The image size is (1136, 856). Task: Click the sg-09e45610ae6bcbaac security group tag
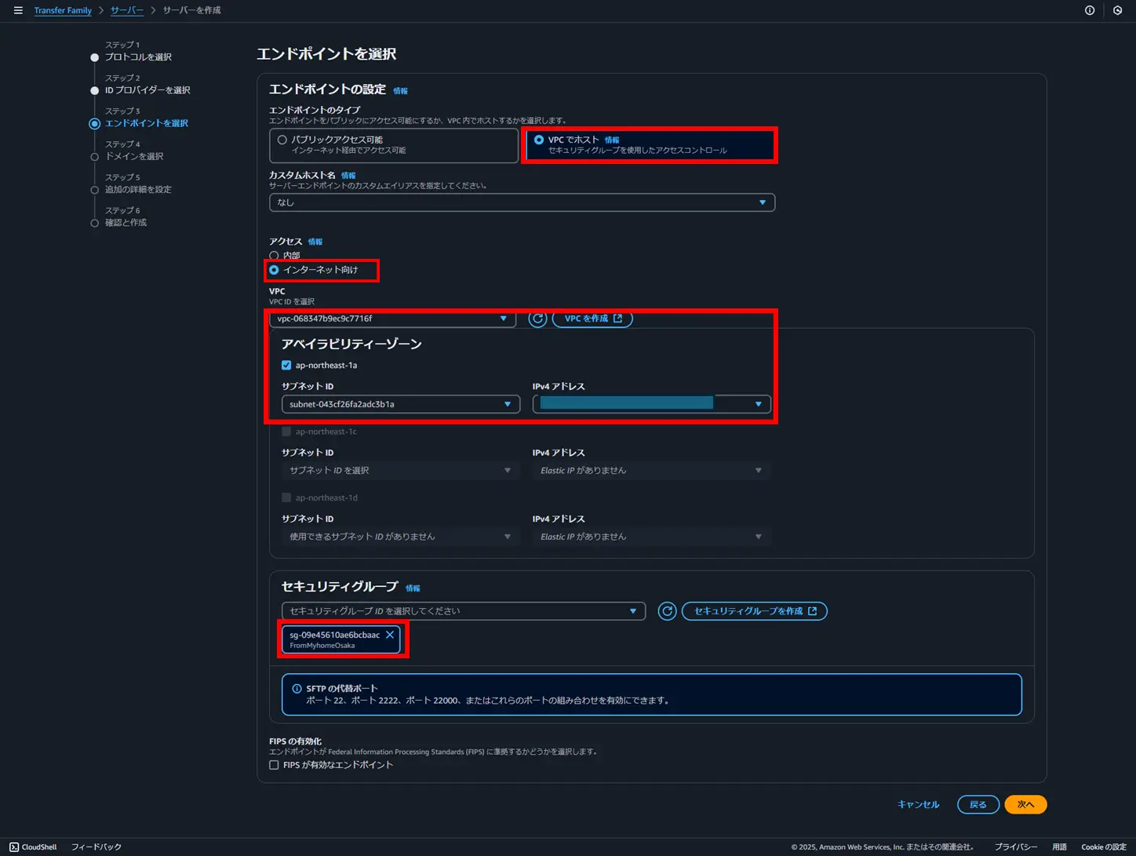click(341, 639)
